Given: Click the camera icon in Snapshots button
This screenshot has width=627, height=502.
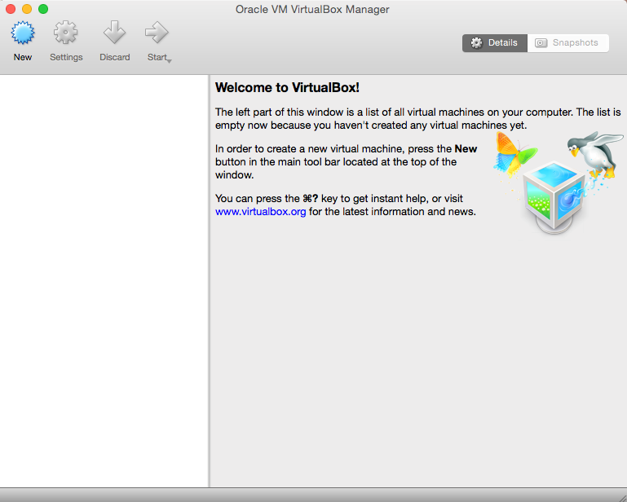Looking at the screenshot, I should coord(541,43).
